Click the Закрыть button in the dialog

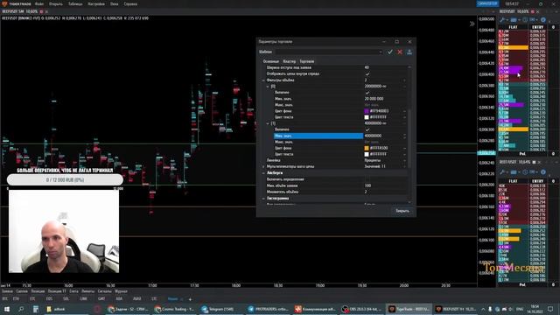402,211
